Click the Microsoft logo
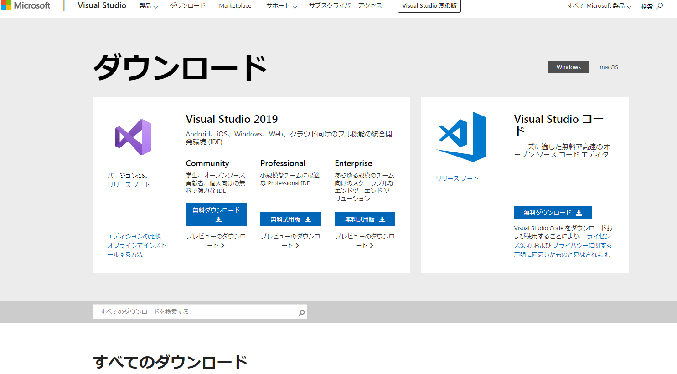Screen dimensions: 677x374 (26, 5)
